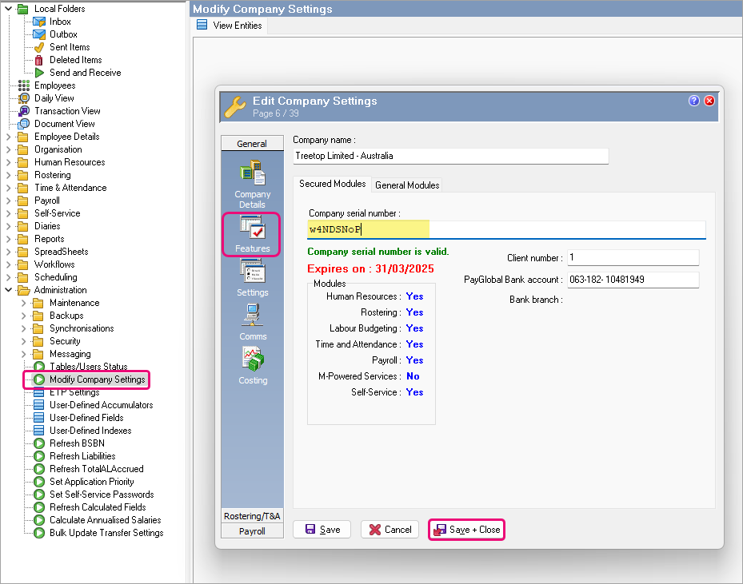This screenshot has height=584, width=743.
Task: Click the Save + Close button
Action: (x=467, y=530)
